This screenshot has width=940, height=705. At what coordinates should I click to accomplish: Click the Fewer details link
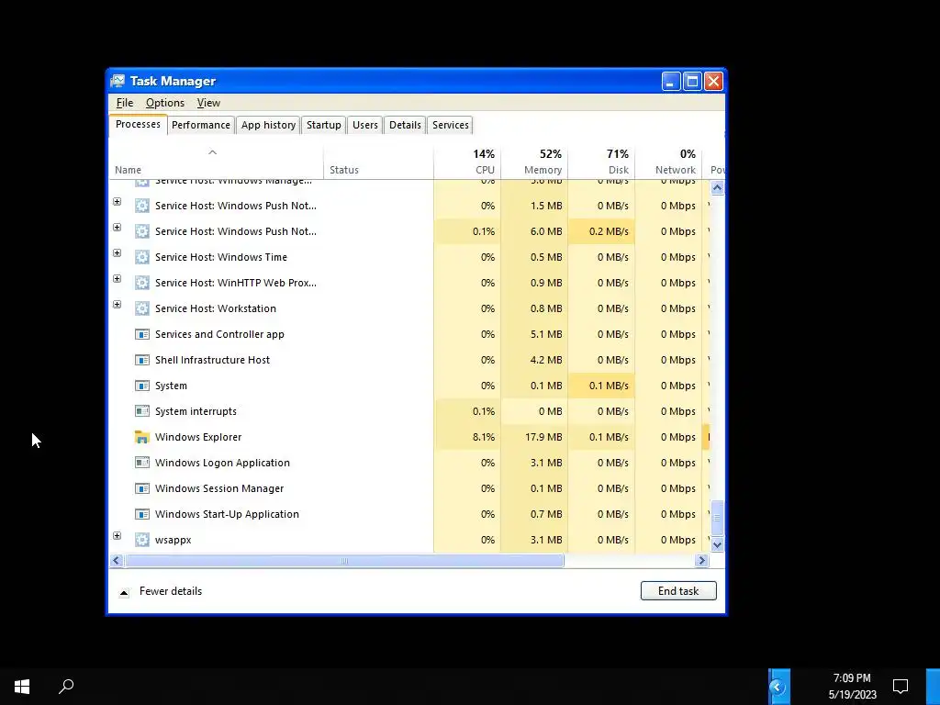(x=171, y=591)
